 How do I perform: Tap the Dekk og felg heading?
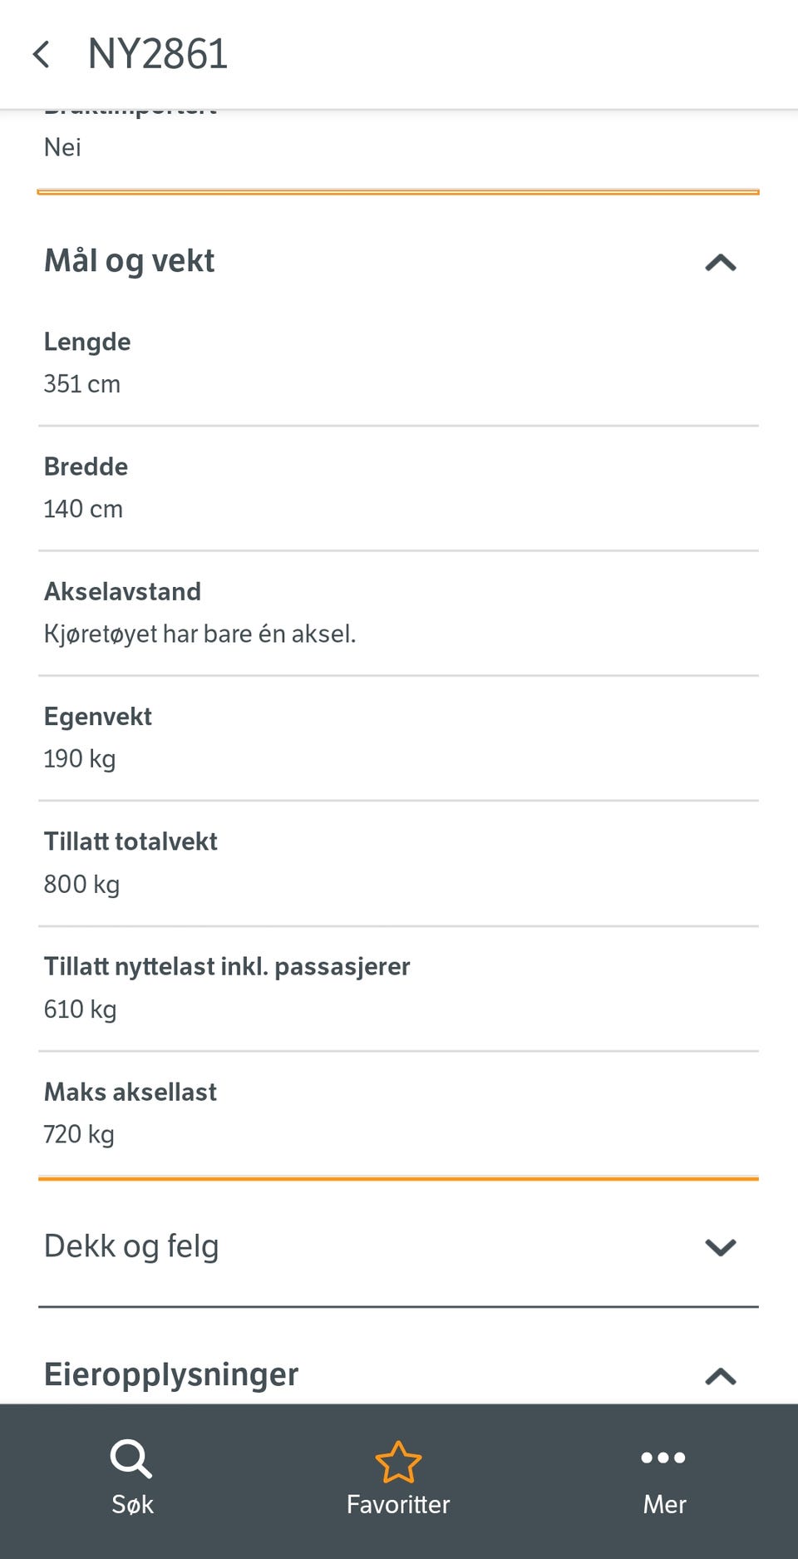coord(131,1246)
